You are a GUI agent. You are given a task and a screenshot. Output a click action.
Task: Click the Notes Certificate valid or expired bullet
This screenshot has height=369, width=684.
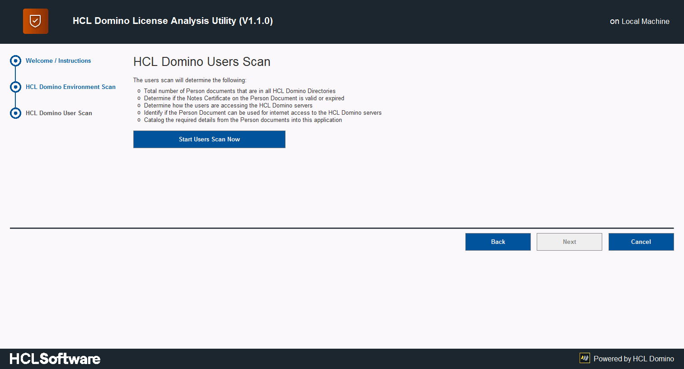[x=244, y=98]
